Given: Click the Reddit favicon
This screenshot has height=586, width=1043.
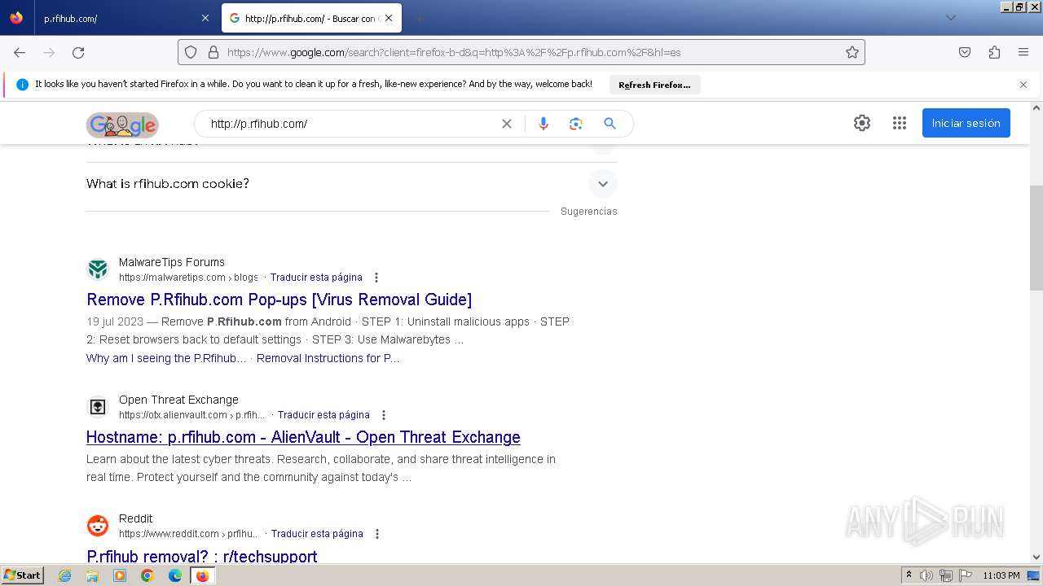Looking at the screenshot, I should point(98,526).
